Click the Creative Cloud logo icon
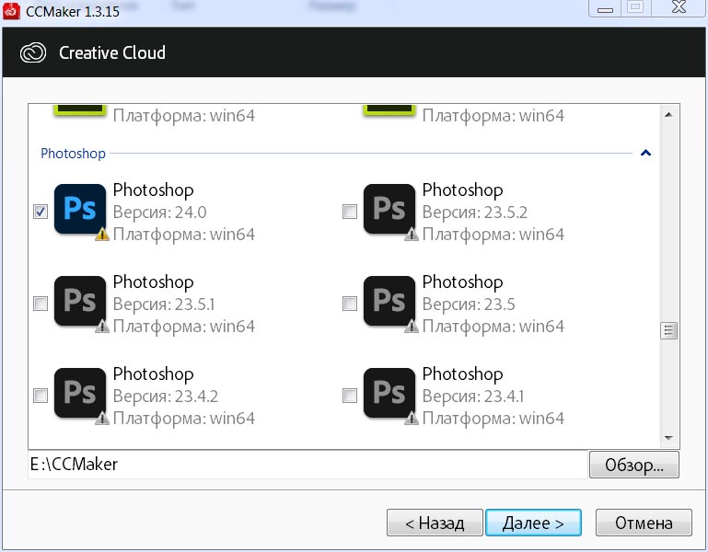This screenshot has width=708, height=552. [33, 52]
